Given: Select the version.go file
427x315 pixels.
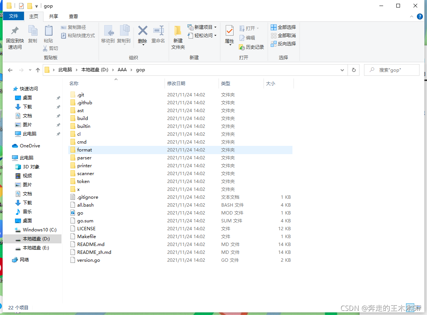Looking at the screenshot, I should point(88,260).
